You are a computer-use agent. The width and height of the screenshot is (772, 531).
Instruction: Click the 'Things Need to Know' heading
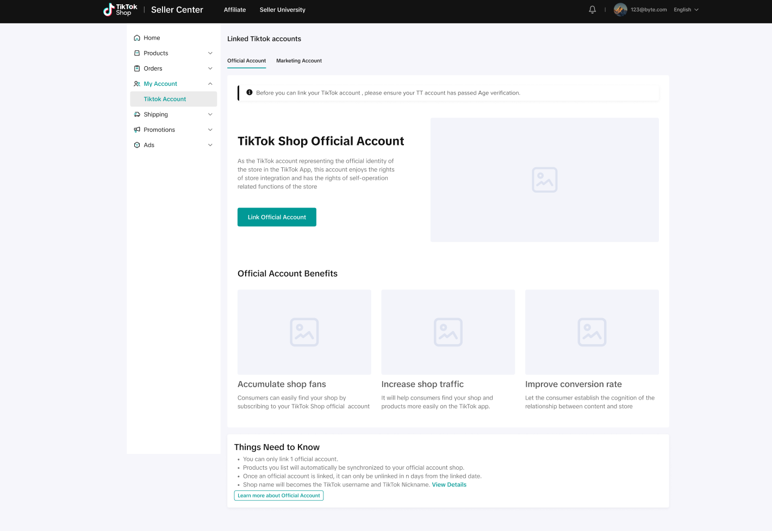click(x=277, y=447)
